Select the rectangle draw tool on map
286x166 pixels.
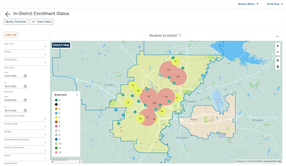coord(278,60)
